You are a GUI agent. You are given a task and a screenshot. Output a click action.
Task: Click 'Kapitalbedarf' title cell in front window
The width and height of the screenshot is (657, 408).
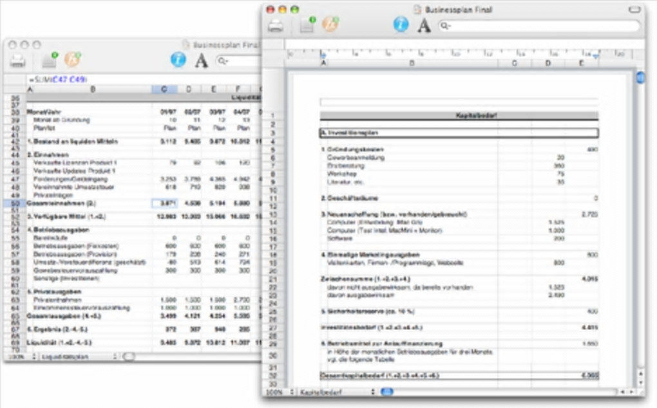(459, 115)
